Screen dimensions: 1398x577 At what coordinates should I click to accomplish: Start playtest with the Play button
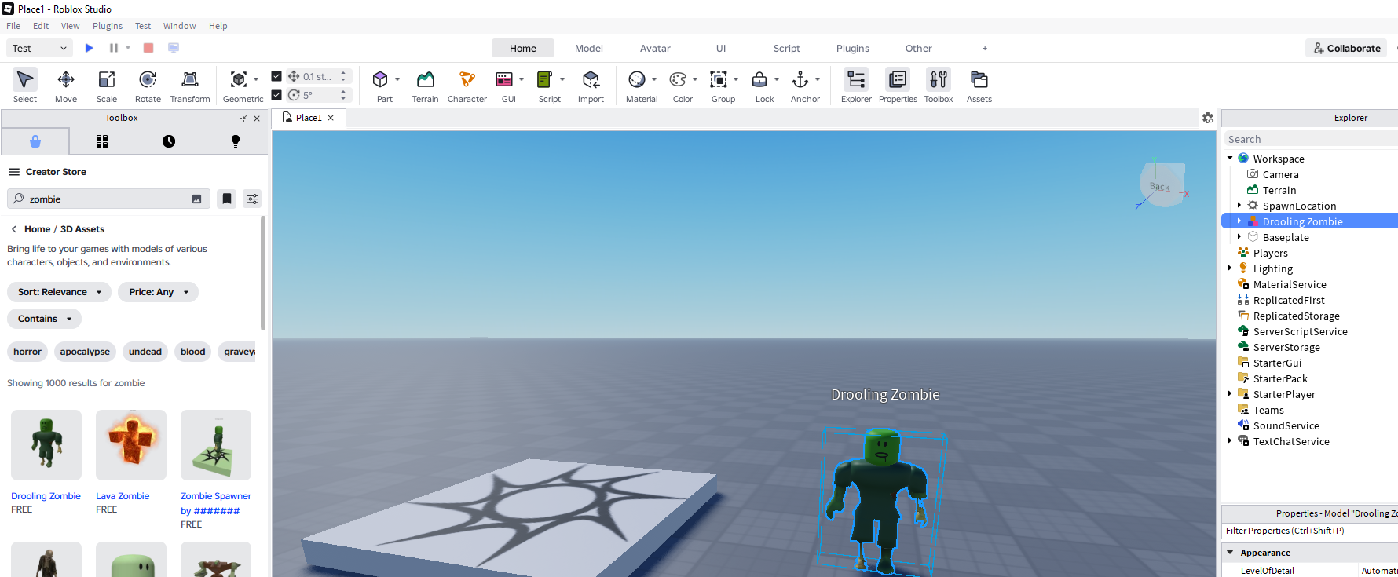(x=90, y=48)
